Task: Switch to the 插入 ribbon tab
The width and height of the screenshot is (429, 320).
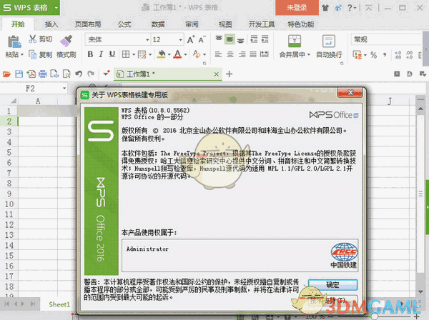Action: [51, 24]
